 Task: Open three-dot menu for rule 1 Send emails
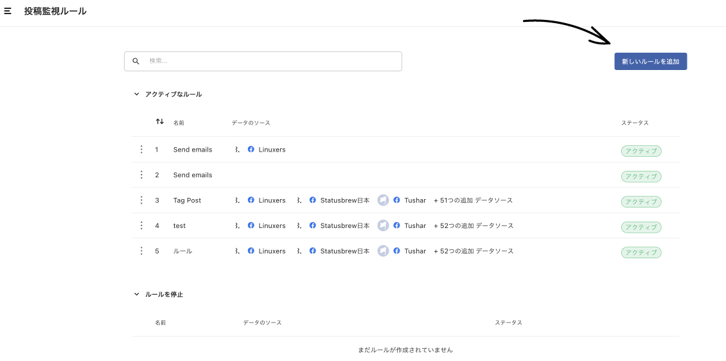pyautogui.click(x=141, y=150)
